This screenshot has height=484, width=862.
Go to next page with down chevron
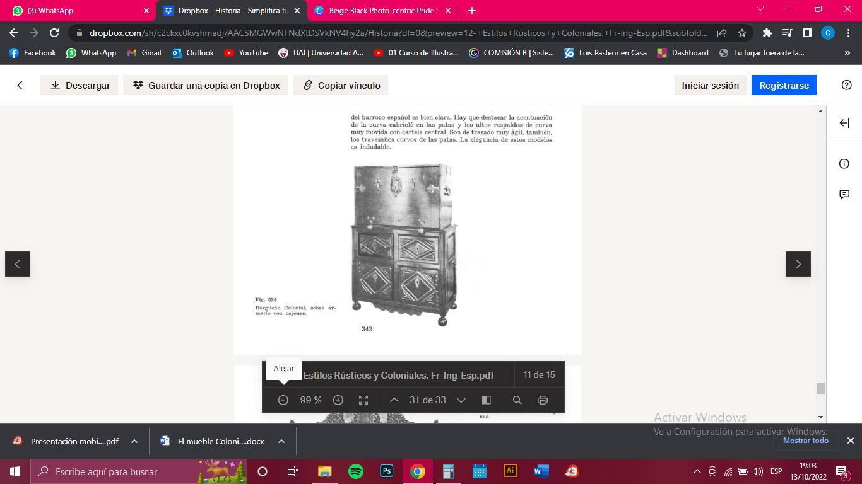[x=461, y=400]
